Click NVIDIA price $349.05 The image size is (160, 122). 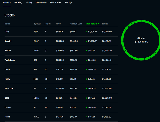click(x=60, y=50)
